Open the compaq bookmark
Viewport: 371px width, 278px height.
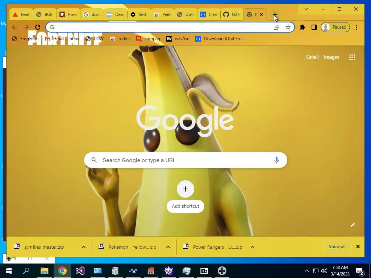148,39
